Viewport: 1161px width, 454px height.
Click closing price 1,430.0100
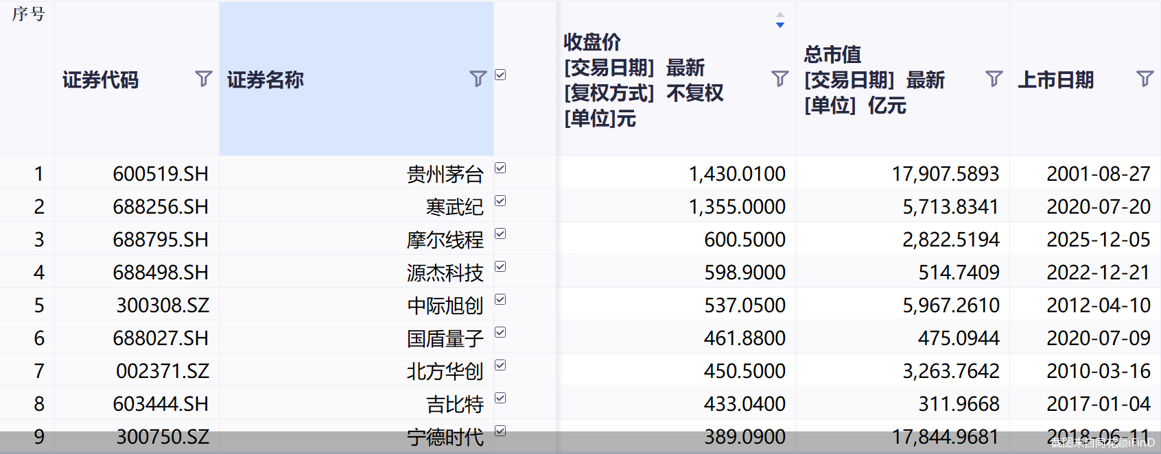tap(737, 174)
